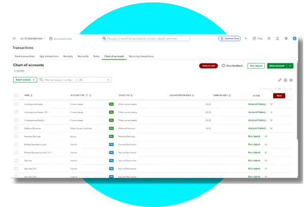The width and height of the screenshot is (305, 207).
Task: Open Account history for Deferred Revenue
Action: (x=257, y=128)
